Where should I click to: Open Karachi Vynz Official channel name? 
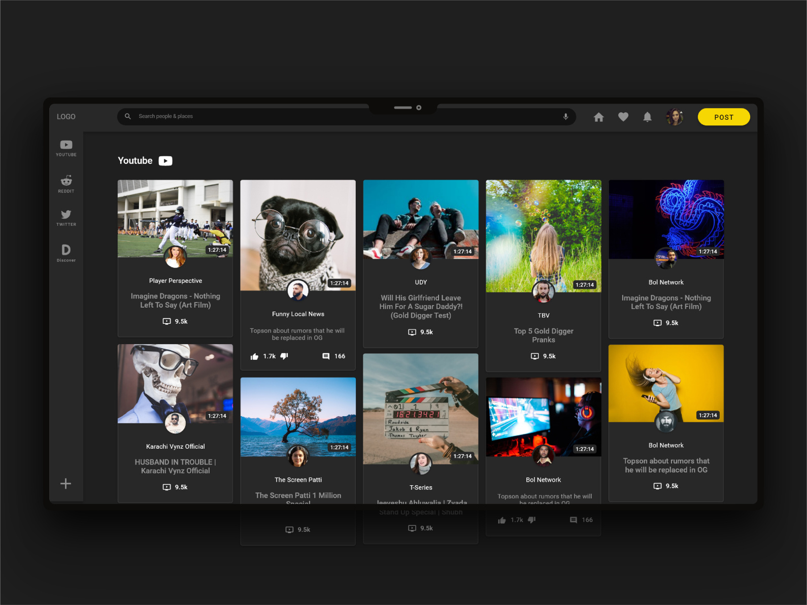(x=176, y=447)
